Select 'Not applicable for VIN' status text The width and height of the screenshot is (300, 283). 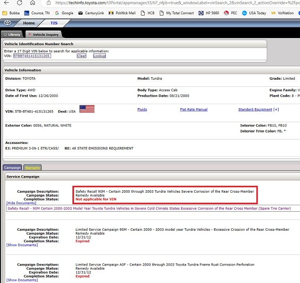pos(96,199)
